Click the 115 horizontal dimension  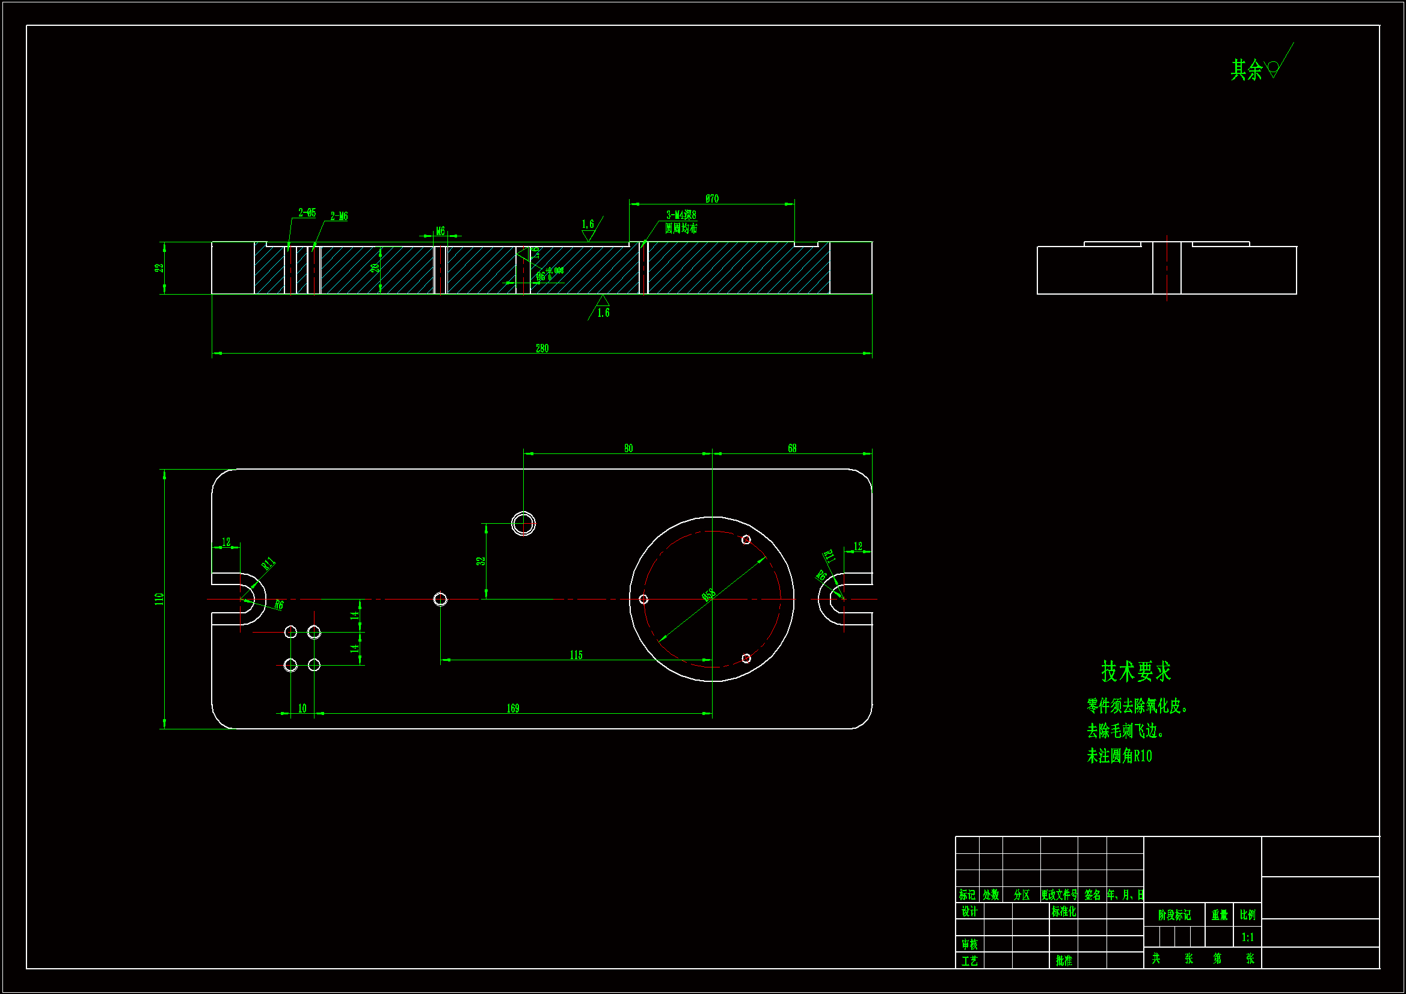[x=576, y=655]
